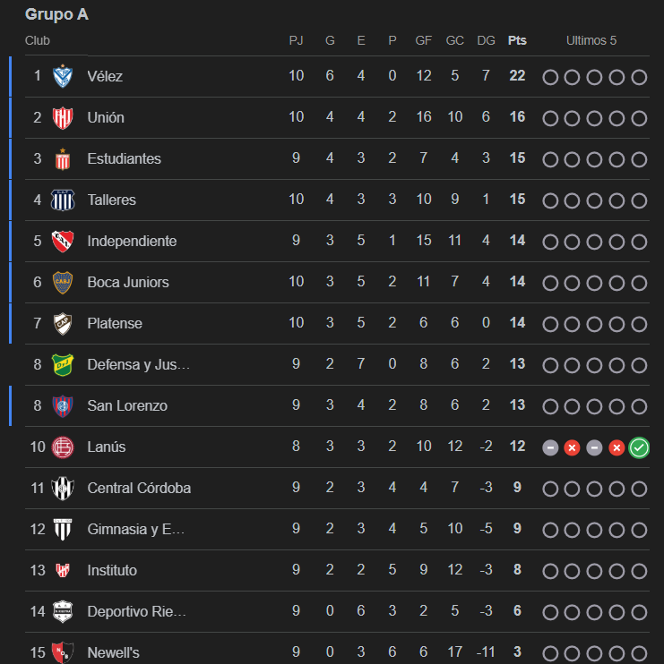664x664 pixels.
Task: Click the Unión club crest icon
Action: pos(63,117)
